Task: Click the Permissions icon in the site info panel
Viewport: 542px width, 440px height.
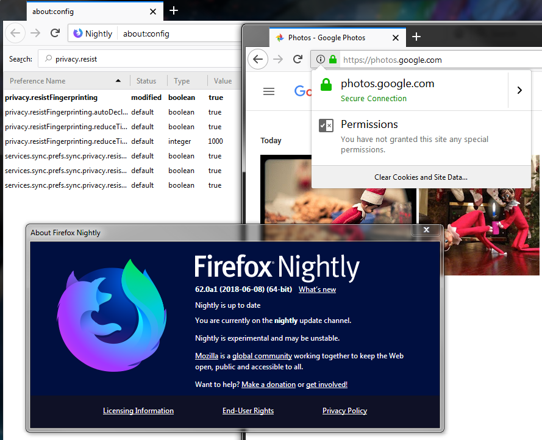Action: pyautogui.click(x=326, y=126)
